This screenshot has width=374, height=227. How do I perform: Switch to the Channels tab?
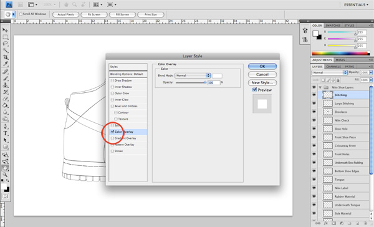[333, 67]
